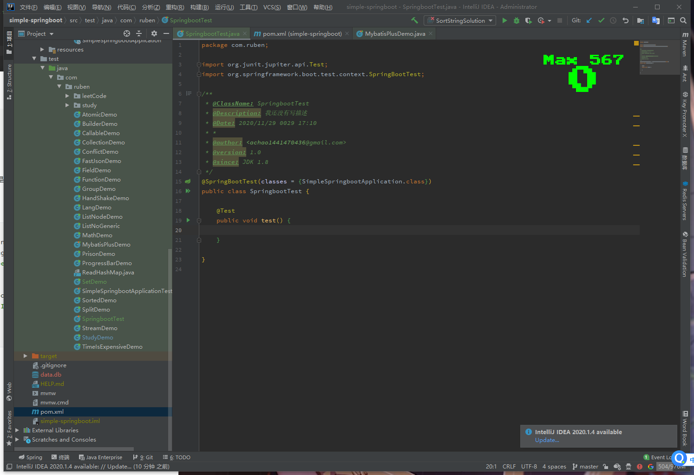This screenshot has width=694, height=475.
Task: Open Search Everywhere magnifier icon
Action: [x=683, y=20]
